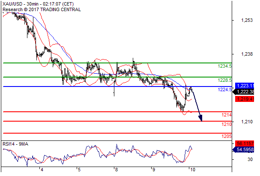Screen dimensions: 260x176
Task: Click the blue 1,223.11 price tag
Action: point(245,86)
